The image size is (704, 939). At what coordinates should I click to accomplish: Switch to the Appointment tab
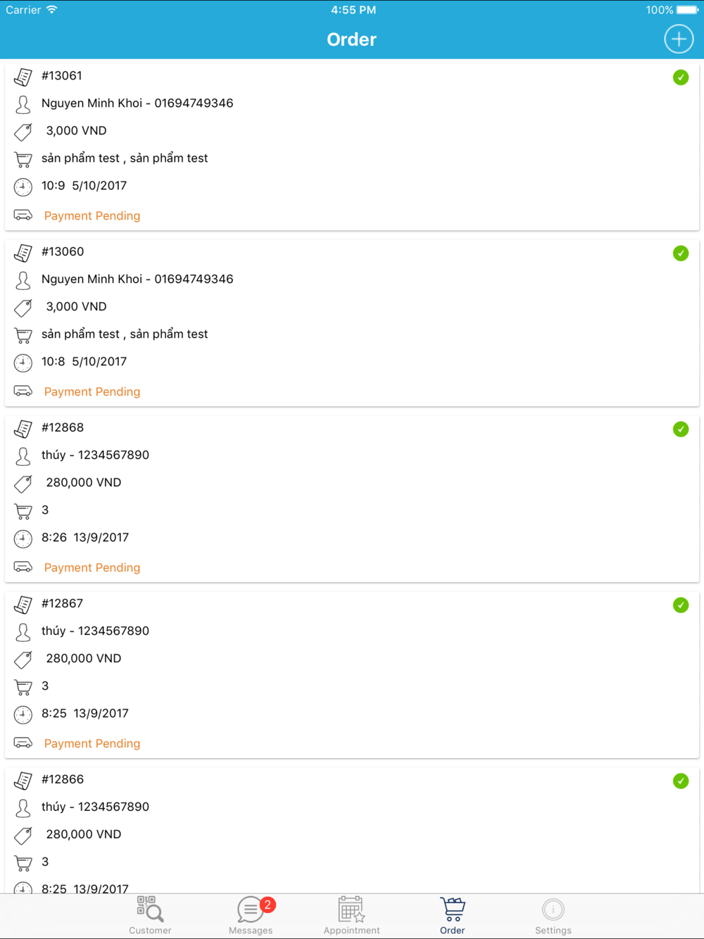(351, 915)
